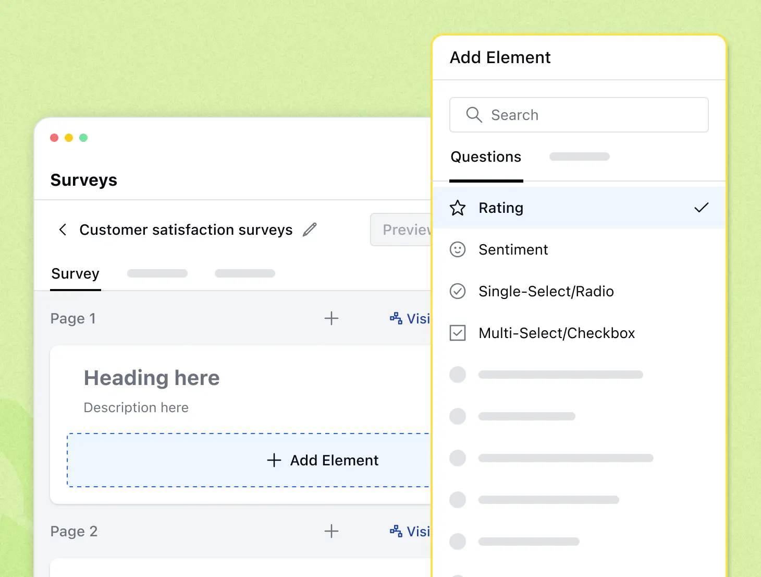Switch to the Questions tab
This screenshot has width=761, height=577.
tap(486, 157)
